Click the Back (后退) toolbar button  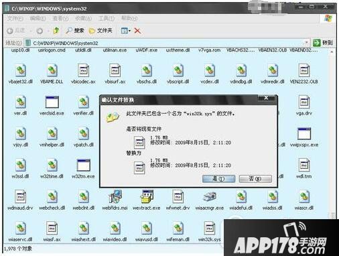[16, 31]
